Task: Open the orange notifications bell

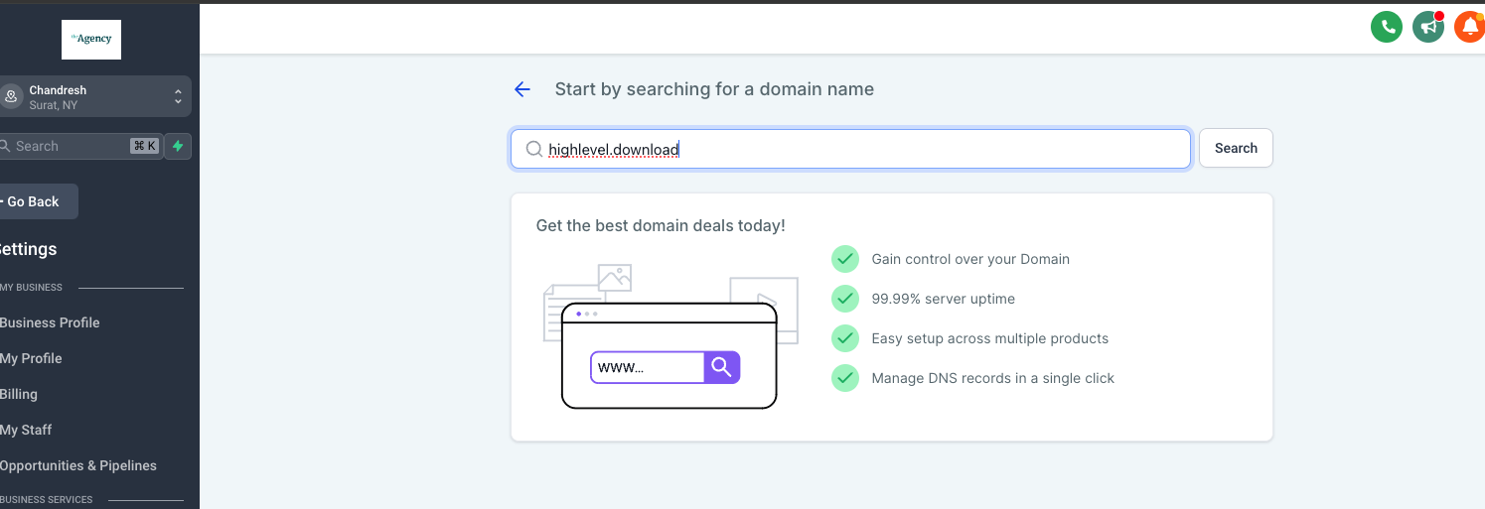Action: [x=1469, y=27]
